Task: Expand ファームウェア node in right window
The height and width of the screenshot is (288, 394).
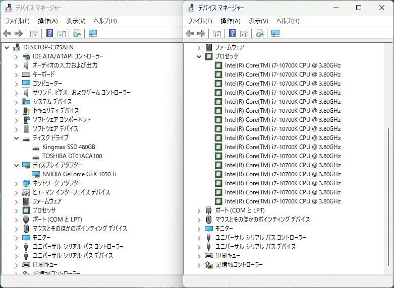Action: pyautogui.click(x=199, y=48)
